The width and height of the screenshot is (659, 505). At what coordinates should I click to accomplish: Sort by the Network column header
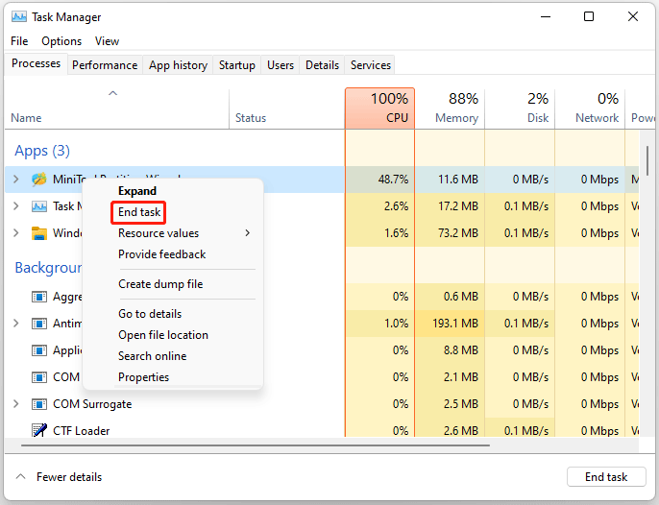[590, 108]
